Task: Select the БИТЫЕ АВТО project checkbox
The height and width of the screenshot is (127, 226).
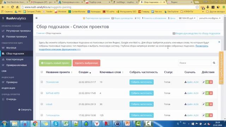Action: pyautogui.click(x=42, y=93)
